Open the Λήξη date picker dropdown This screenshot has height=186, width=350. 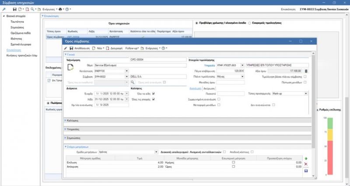coord(127,99)
